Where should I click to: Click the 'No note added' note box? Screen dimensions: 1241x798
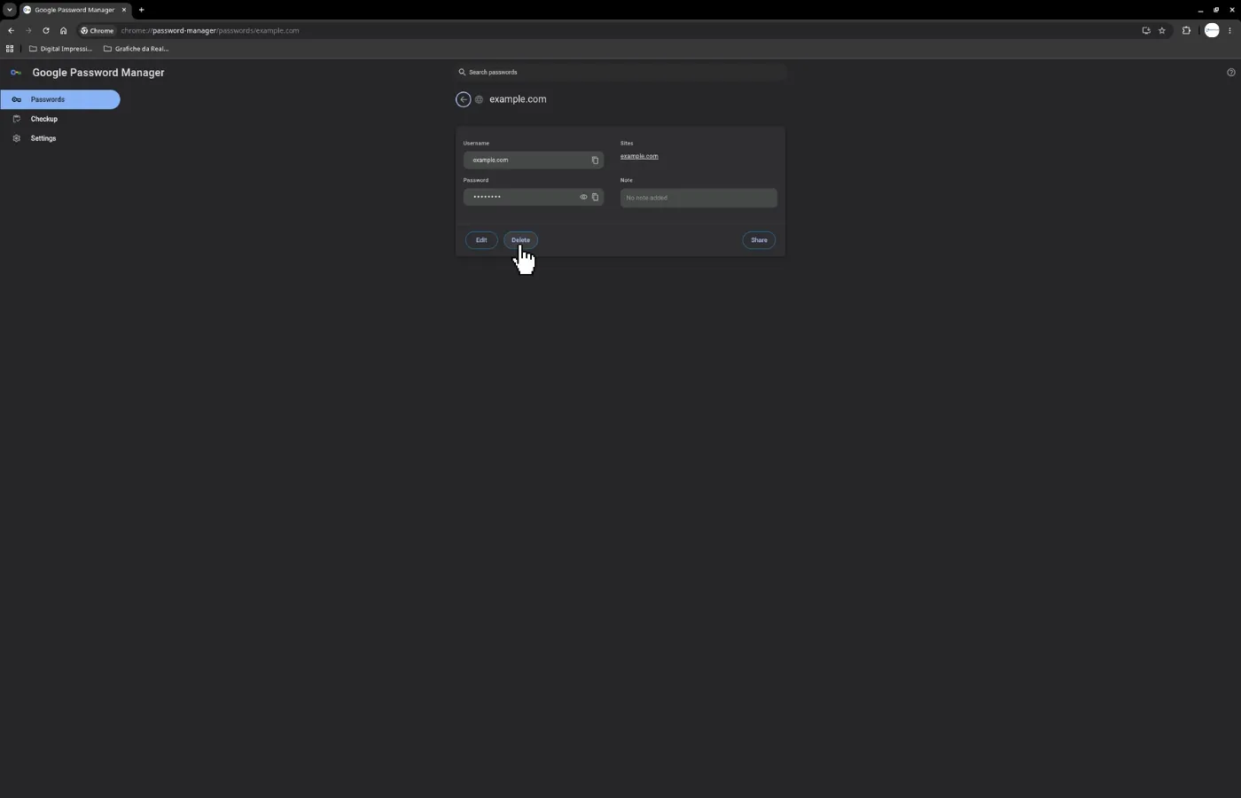(699, 198)
